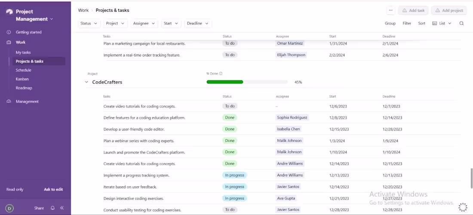Image resolution: width=473 pixels, height=215 pixels.
Task: Open the Deadline filter dropdown
Action: click(198, 23)
